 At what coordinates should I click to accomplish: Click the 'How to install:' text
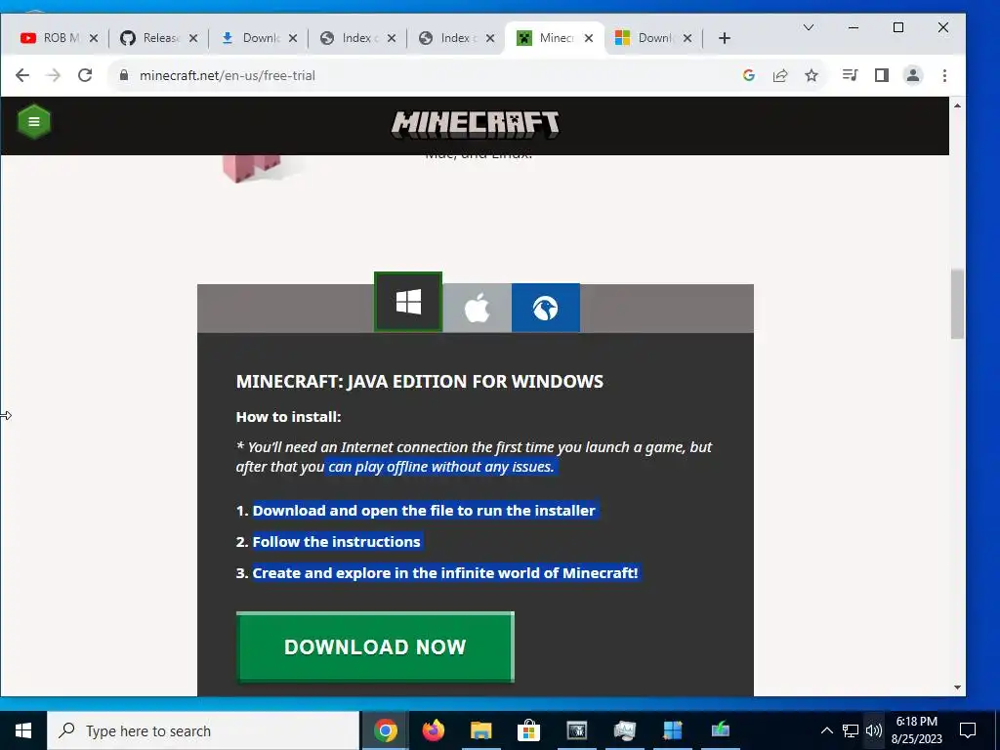(x=289, y=417)
